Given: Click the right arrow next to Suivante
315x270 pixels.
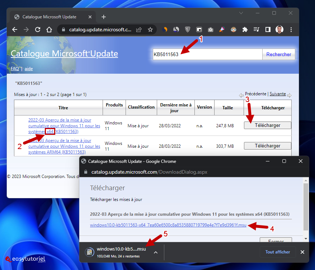Looking at the screenshot, I should [x=289, y=95].
